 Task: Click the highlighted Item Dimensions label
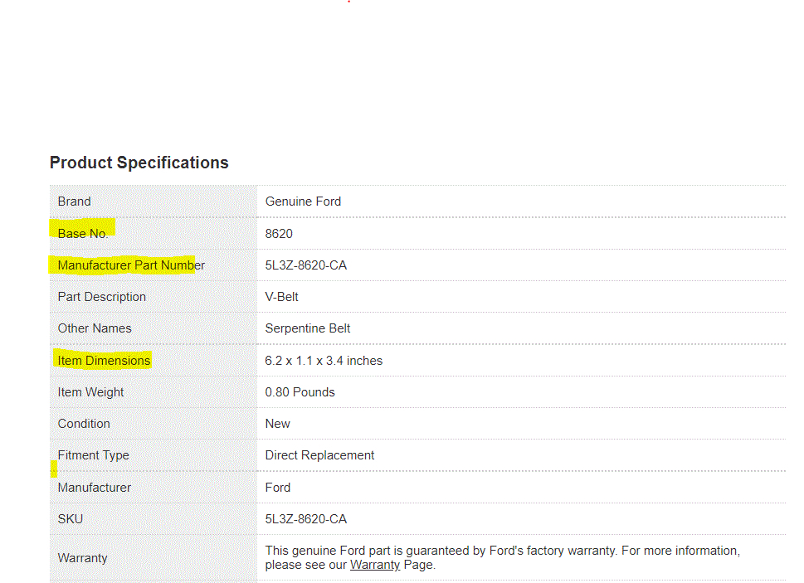pyautogui.click(x=105, y=361)
